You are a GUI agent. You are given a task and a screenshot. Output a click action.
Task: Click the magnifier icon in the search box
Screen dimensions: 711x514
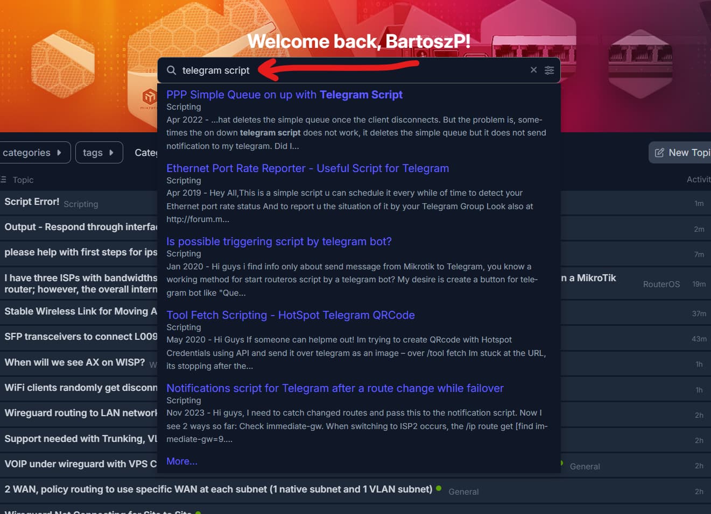171,70
